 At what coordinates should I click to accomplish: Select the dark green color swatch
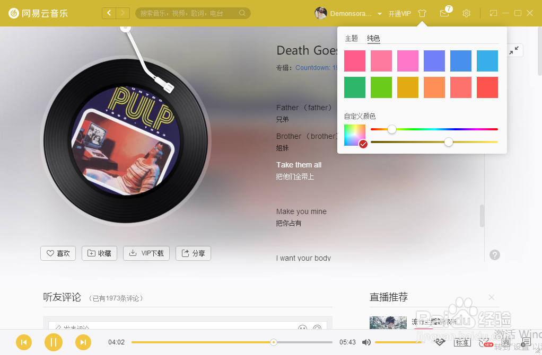(355, 87)
